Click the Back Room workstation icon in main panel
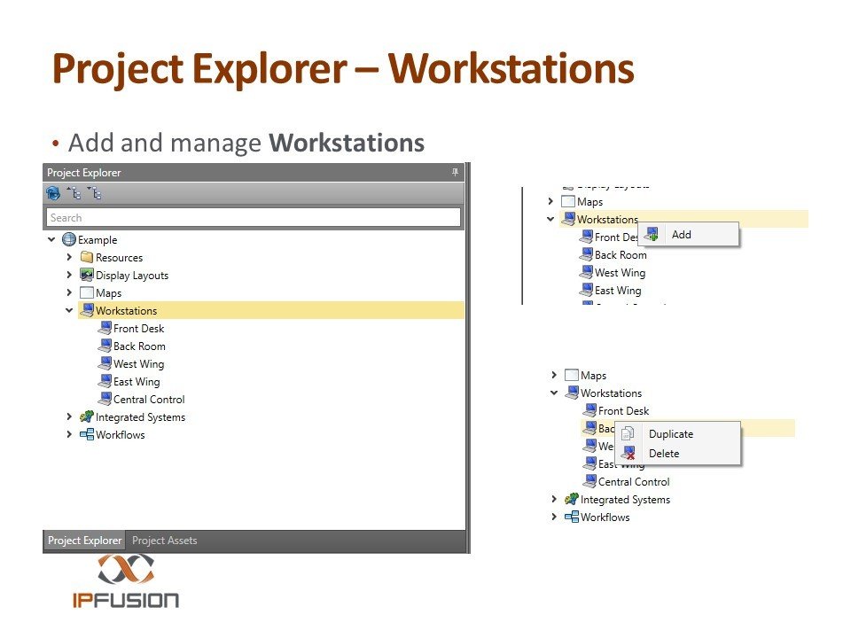 pyautogui.click(x=105, y=346)
